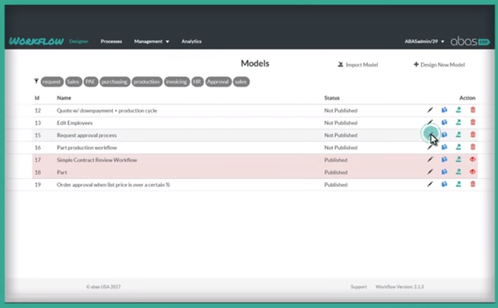Open the Processes page

111,41
